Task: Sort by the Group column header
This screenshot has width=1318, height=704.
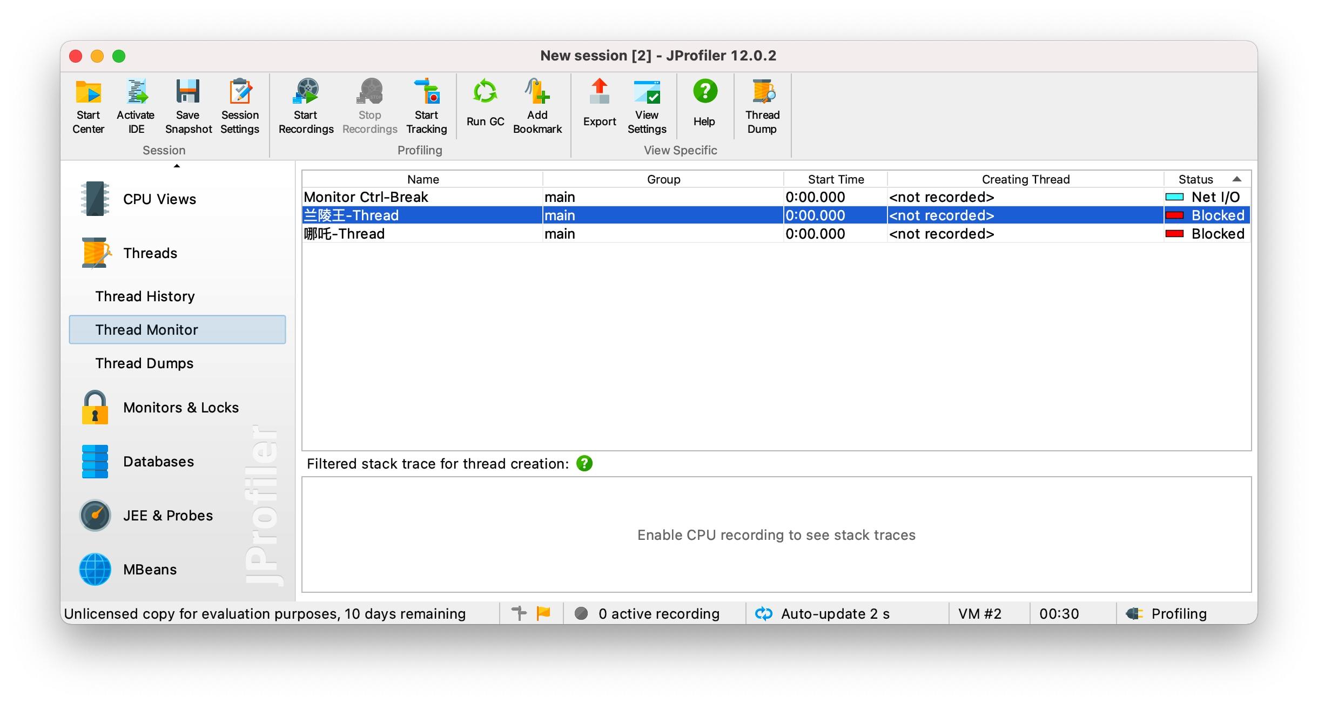Action: pyautogui.click(x=663, y=179)
